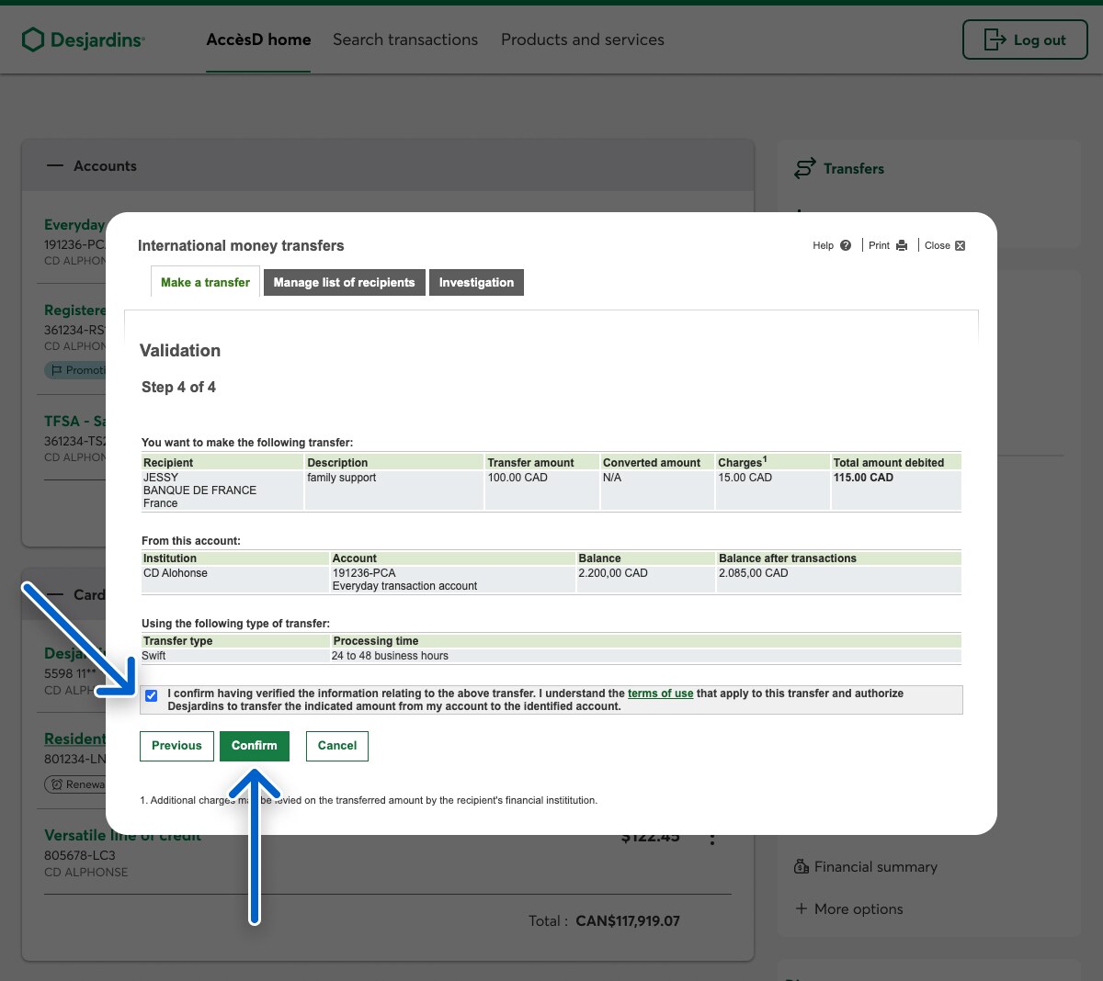The height and width of the screenshot is (981, 1103).
Task: Switch to Manage list of recipients tab
Action: pyautogui.click(x=344, y=282)
